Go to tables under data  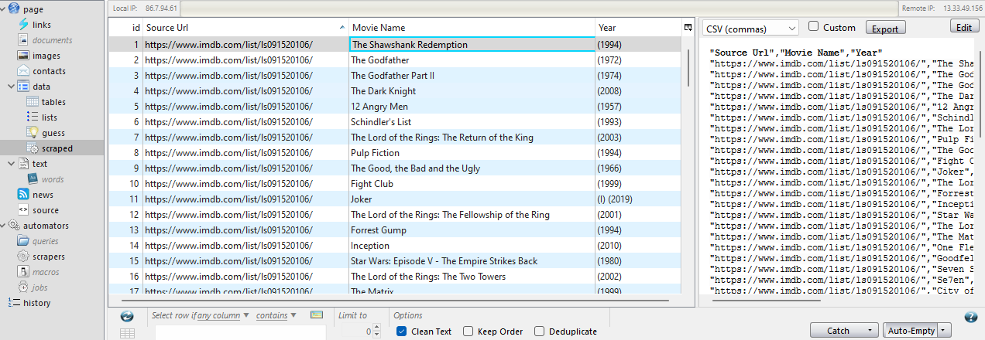pos(53,102)
